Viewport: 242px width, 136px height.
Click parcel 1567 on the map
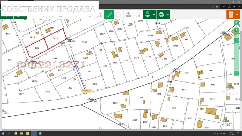pyautogui.click(x=115, y=103)
